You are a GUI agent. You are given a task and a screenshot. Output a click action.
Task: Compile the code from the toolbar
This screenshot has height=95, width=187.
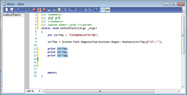pos(49,10)
